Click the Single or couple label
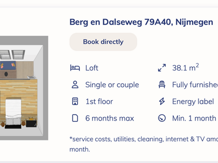This screenshot has height=163, width=218. tap(112, 85)
